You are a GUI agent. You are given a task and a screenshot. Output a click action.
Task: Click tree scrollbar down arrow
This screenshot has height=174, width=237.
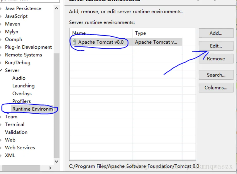click(57, 161)
